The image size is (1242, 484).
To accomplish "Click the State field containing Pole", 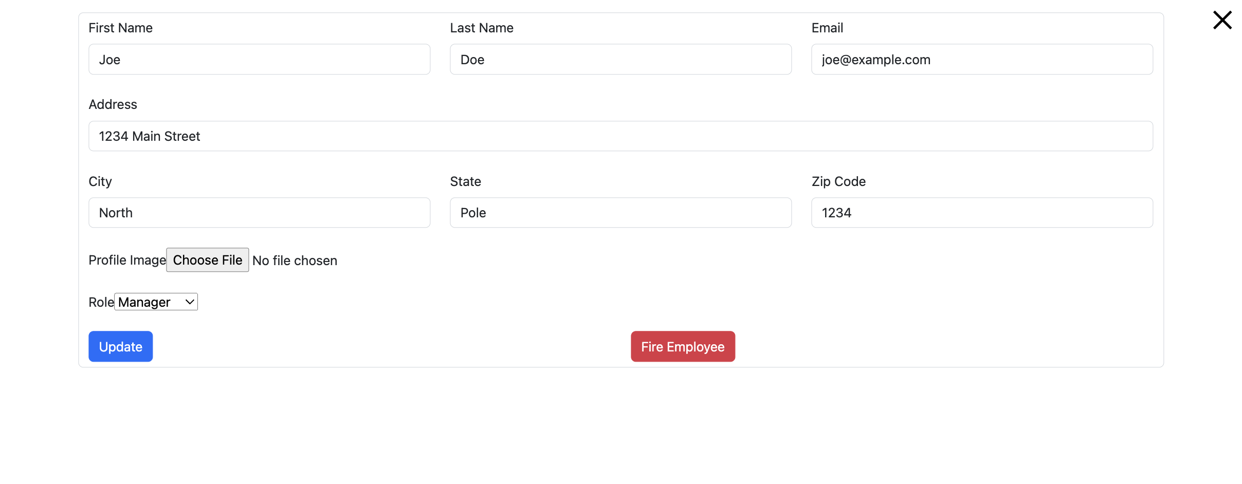I will point(620,212).
